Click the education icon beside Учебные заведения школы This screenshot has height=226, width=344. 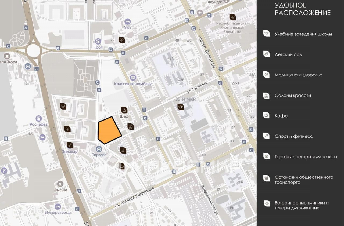point(266,33)
